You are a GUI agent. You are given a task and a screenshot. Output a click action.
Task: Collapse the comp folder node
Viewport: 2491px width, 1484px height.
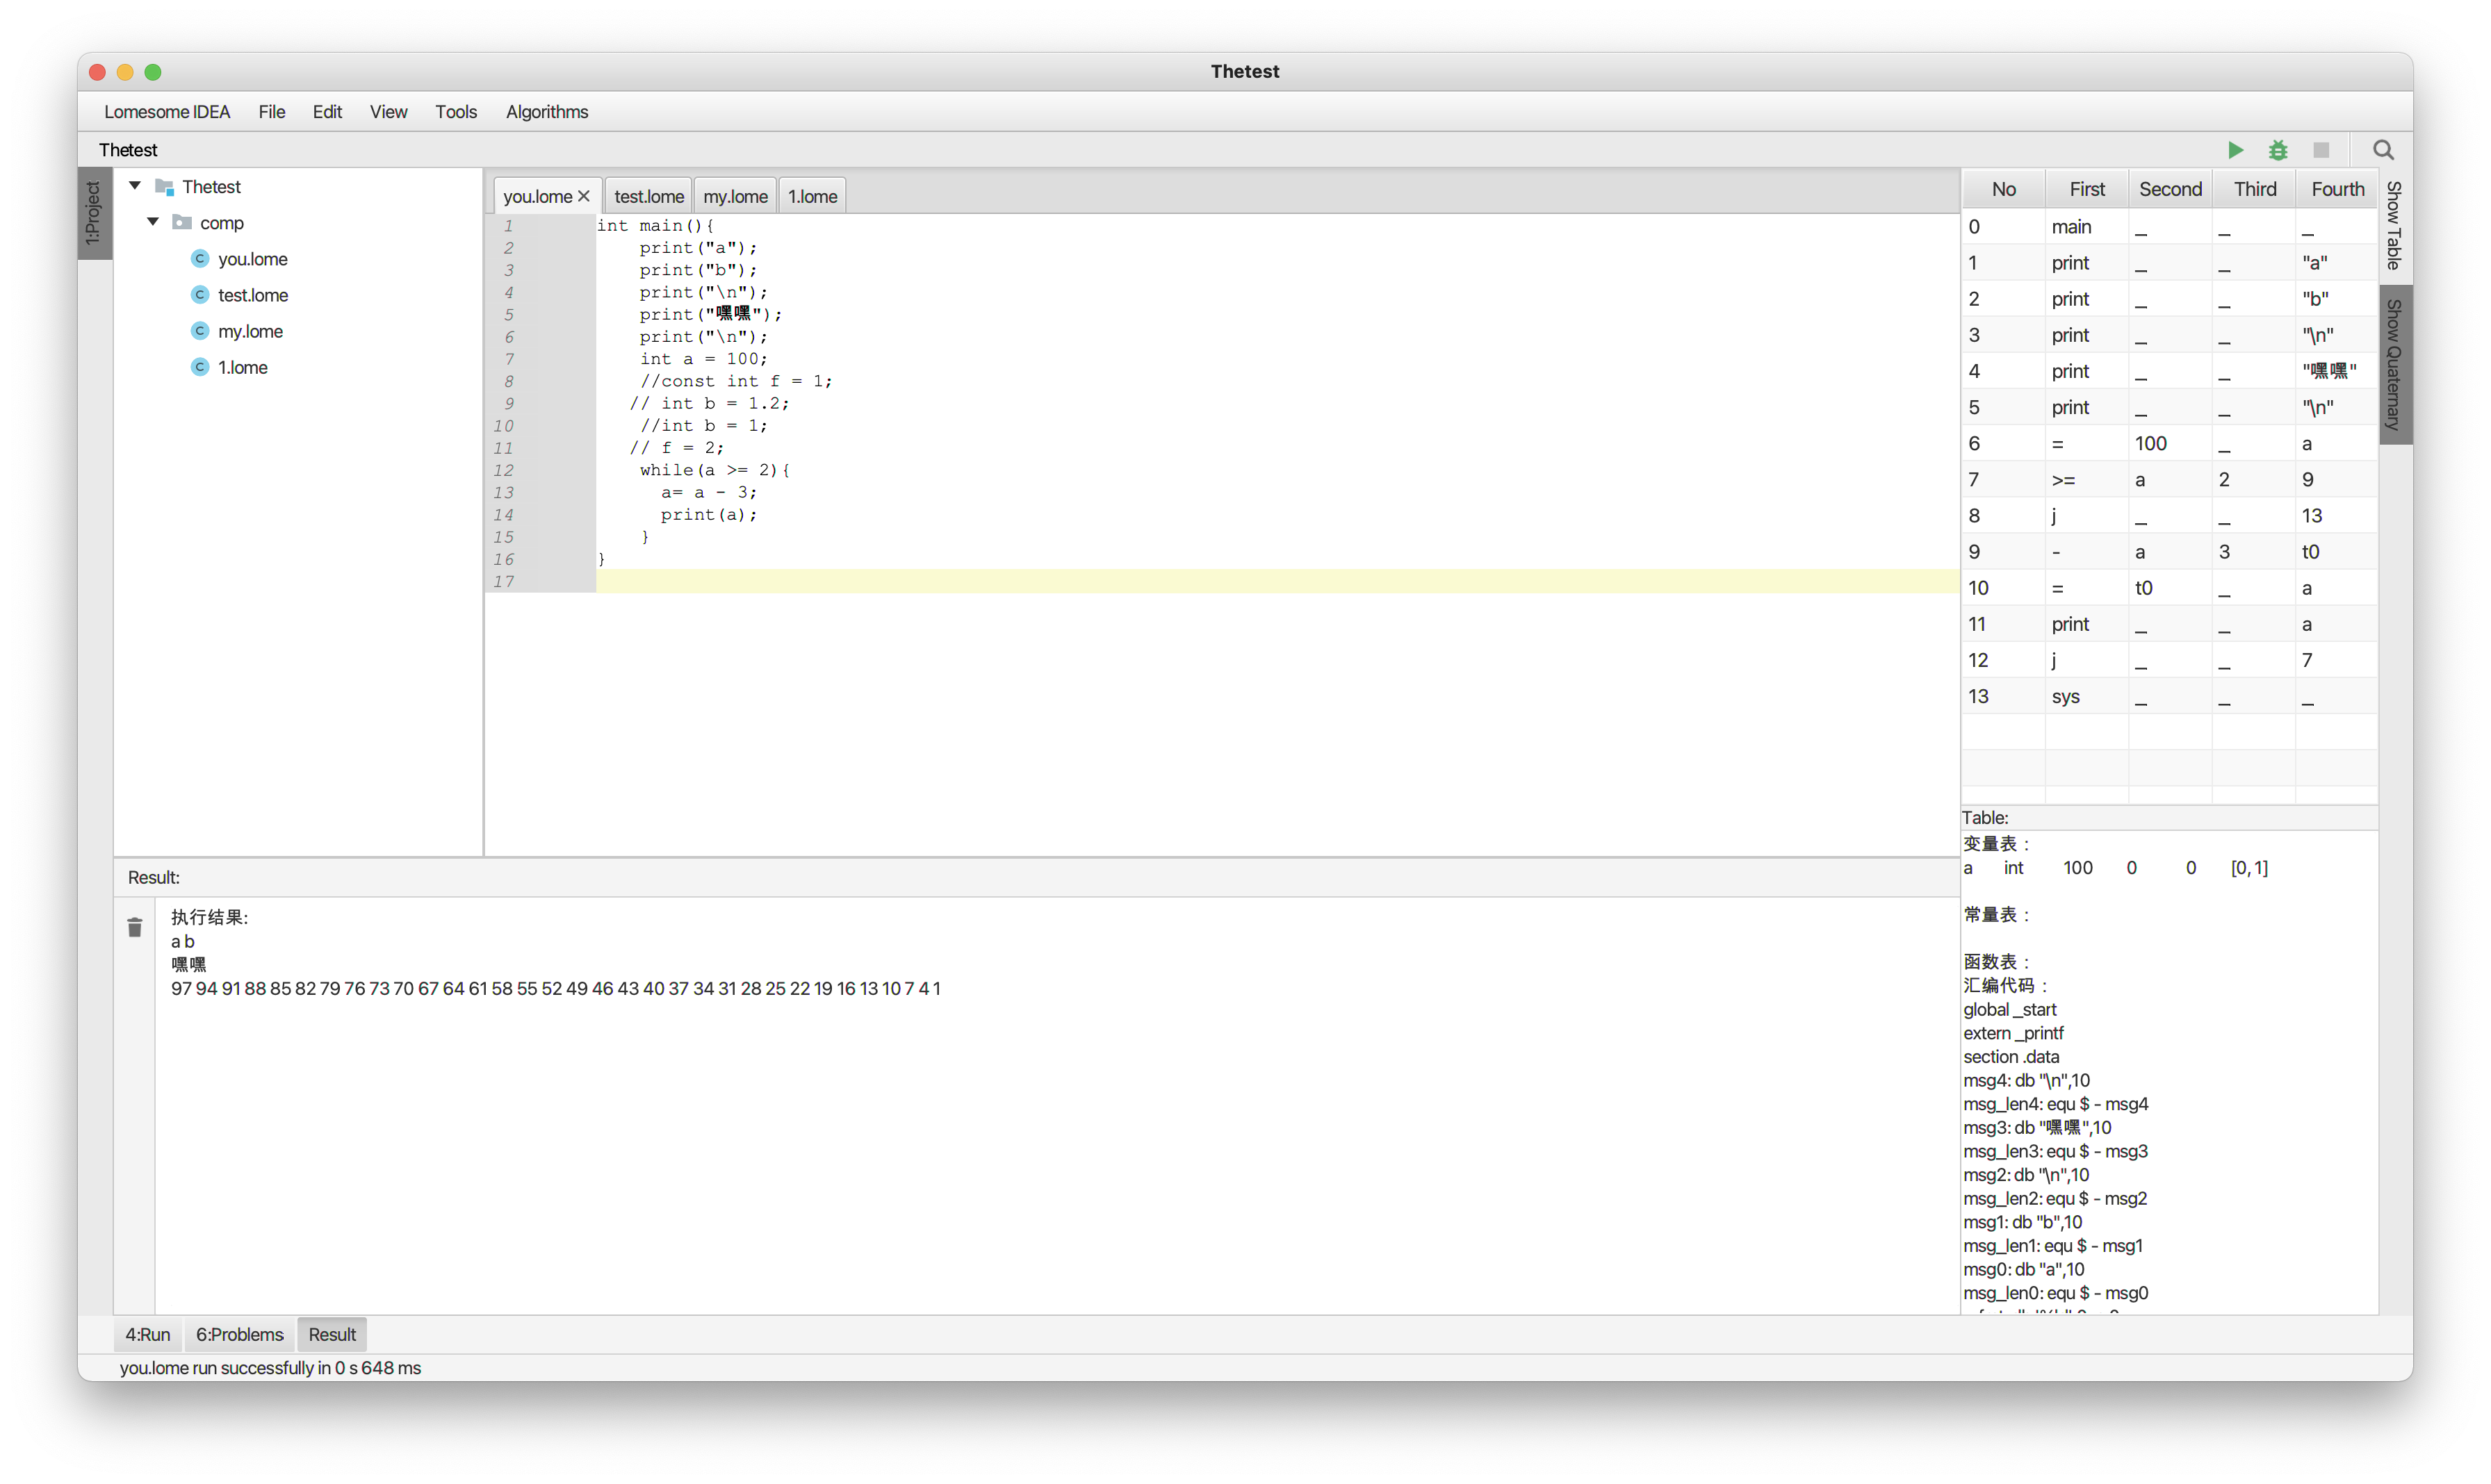153,222
